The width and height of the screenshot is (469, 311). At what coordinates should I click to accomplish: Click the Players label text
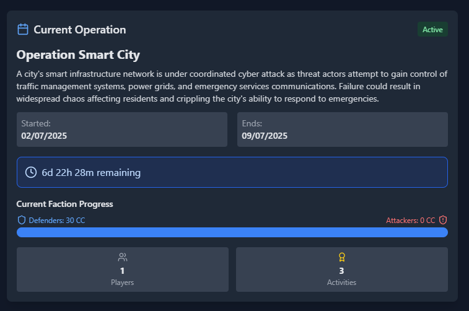122,283
